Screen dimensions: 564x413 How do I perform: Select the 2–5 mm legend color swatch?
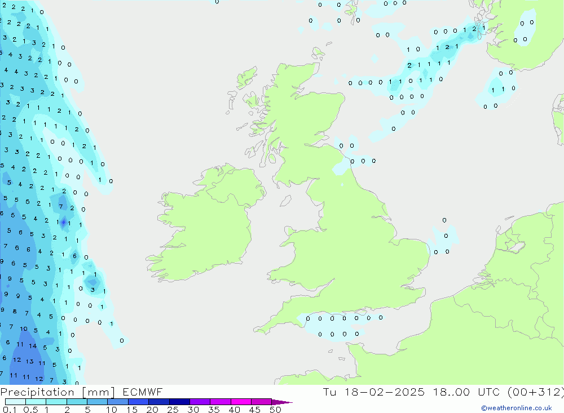tap(77, 402)
